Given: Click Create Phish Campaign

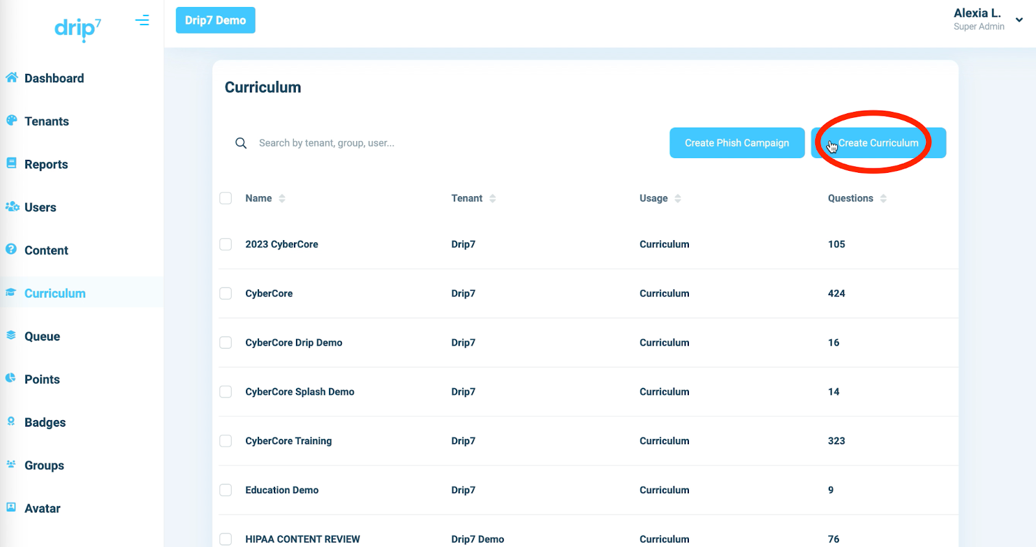Looking at the screenshot, I should coord(737,143).
